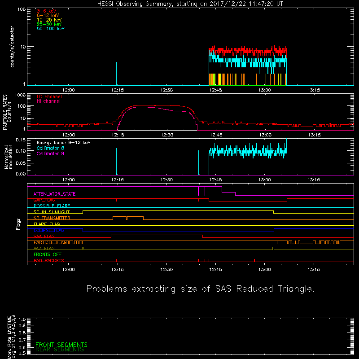This screenshot has height=359, width=359.
Task: Click the 0.9 y-axis value on livetime plot
Action: pyautogui.click(x=22, y=326)
